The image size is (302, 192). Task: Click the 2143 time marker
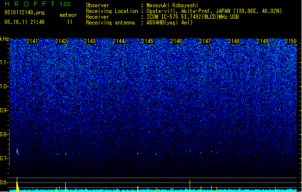click(90, 41)
